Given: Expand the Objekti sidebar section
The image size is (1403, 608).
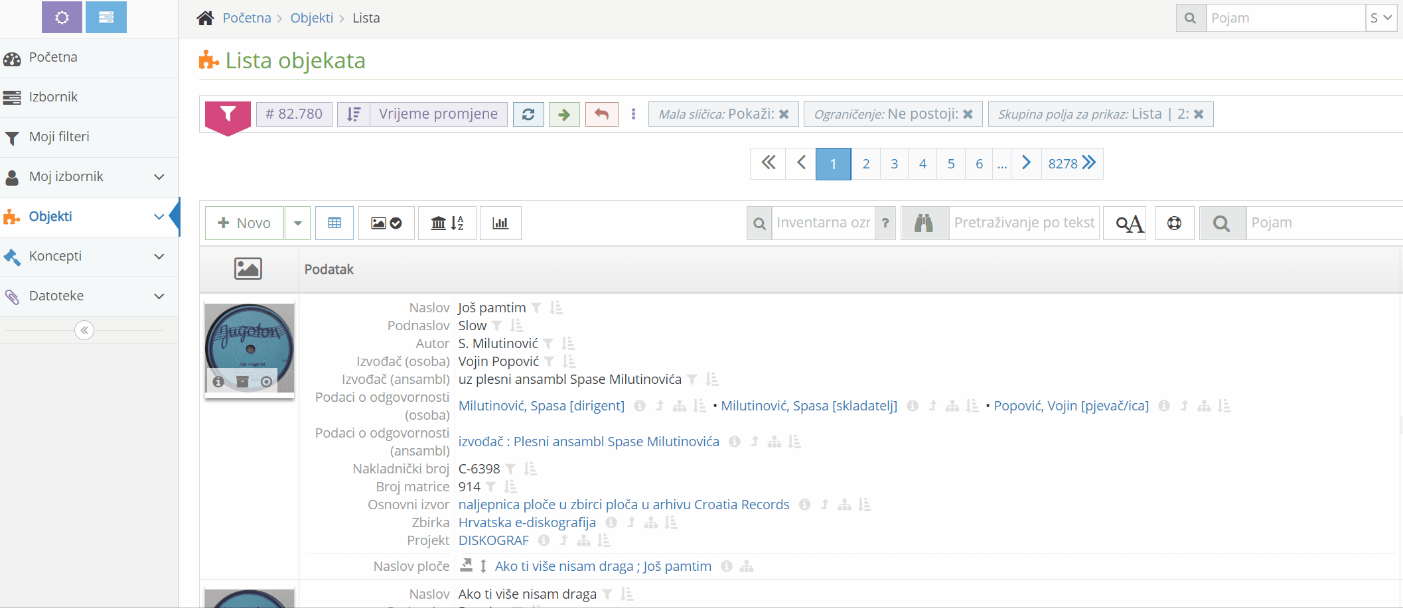Looking at the screenshot, I should coord(157,217).
